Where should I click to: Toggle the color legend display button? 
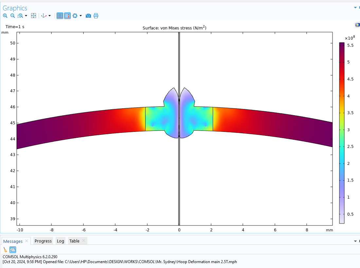pyautogui.click(x=67, y=16)
